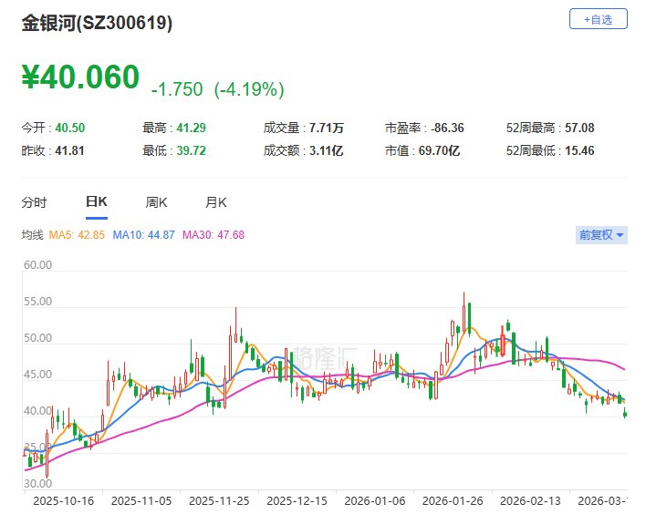
Task: Open the 周K weekly chart tab
Action: pos(157,202)
